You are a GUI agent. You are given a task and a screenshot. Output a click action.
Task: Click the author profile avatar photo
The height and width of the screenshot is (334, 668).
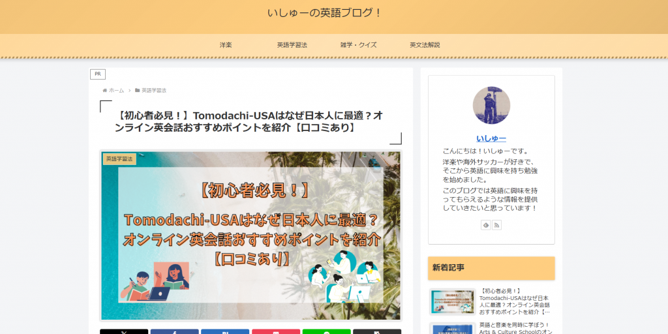click(x=491, y=106)
